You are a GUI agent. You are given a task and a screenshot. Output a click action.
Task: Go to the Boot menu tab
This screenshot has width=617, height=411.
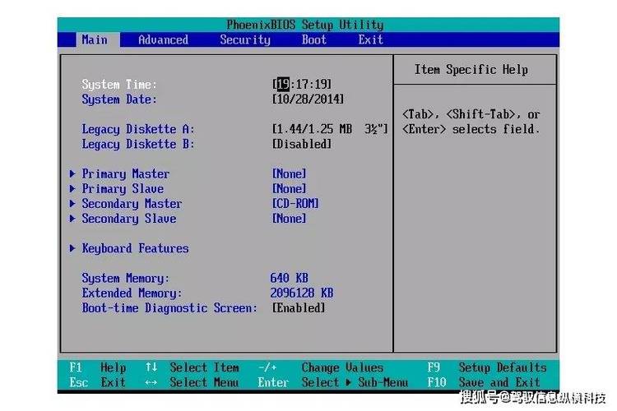[x=313, y=39]
